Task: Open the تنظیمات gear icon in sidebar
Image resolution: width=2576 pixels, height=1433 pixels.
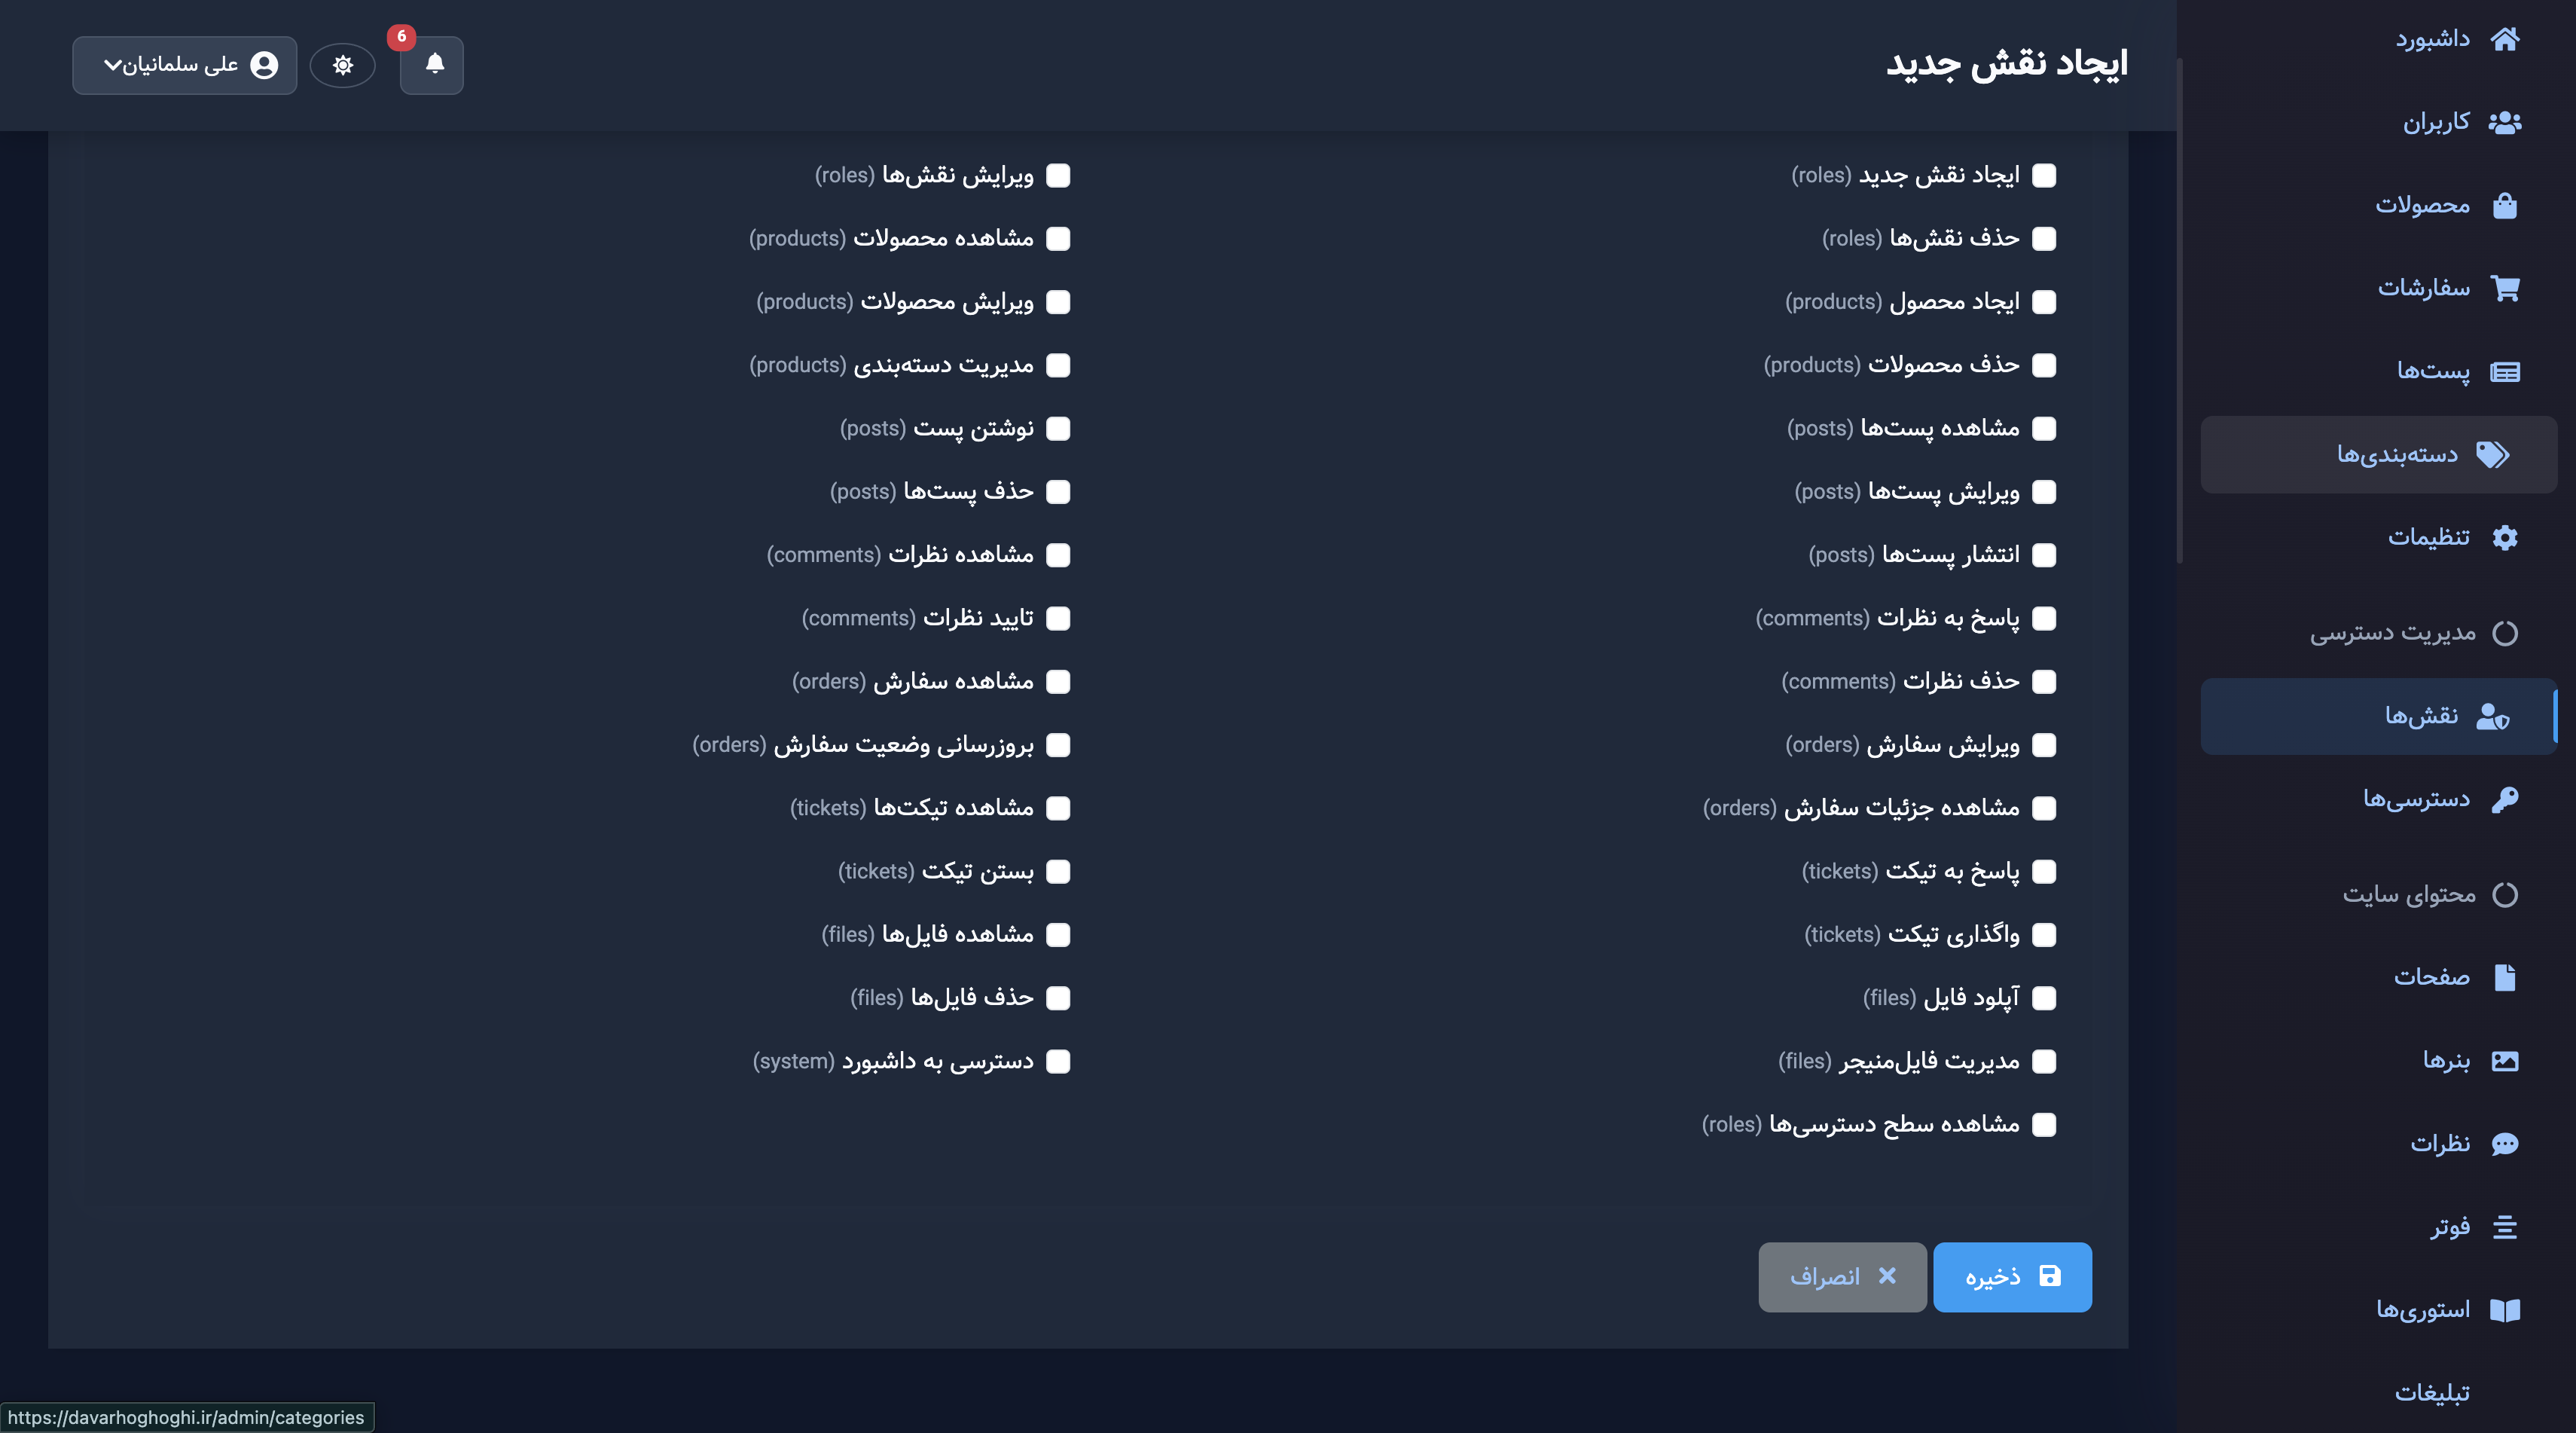Action: pos(2506,537)
